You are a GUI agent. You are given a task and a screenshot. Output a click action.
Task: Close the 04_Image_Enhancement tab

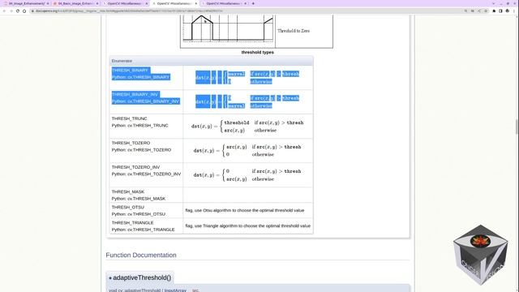click(x=48, y=3)
